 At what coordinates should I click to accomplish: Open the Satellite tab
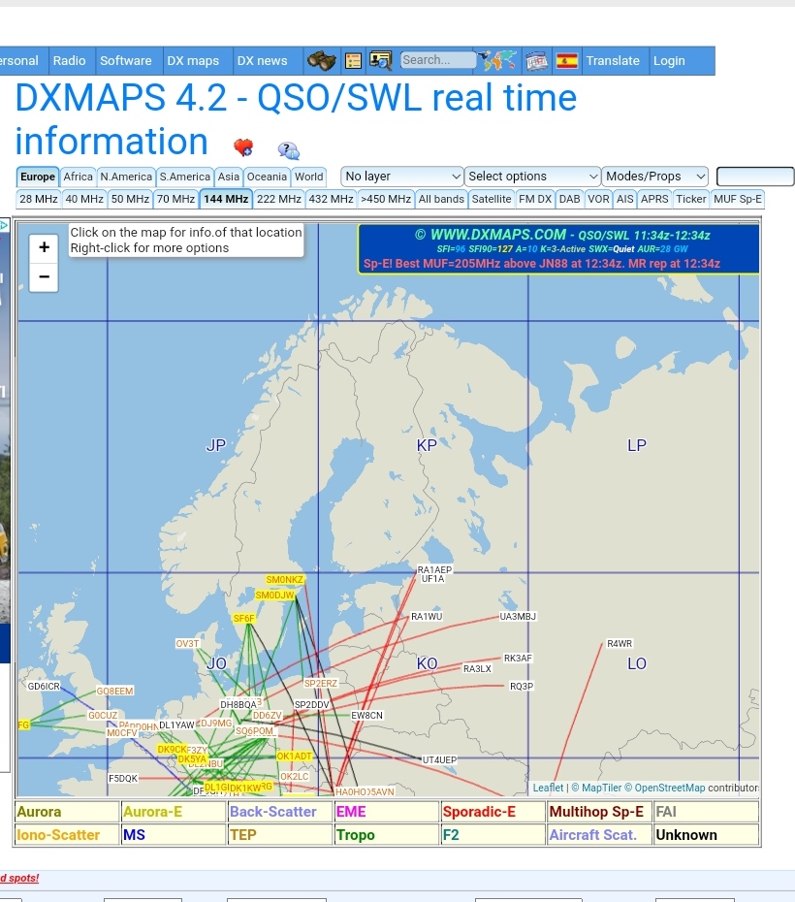(x=492, y=199)
